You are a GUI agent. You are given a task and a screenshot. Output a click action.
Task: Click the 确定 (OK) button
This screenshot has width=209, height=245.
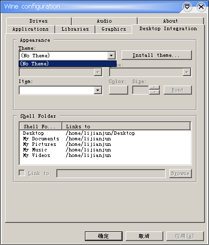[x=103, y=236]
